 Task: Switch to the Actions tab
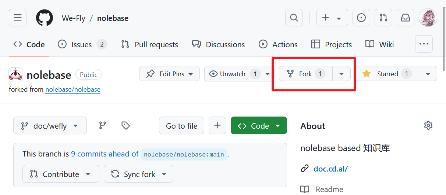[x=278, y=45]
